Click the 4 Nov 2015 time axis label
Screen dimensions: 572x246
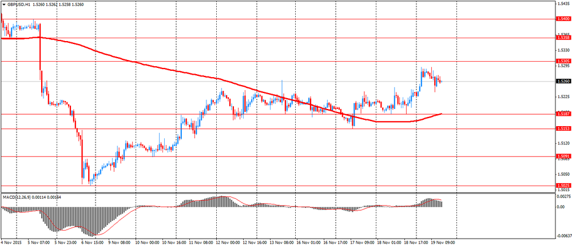11,242
